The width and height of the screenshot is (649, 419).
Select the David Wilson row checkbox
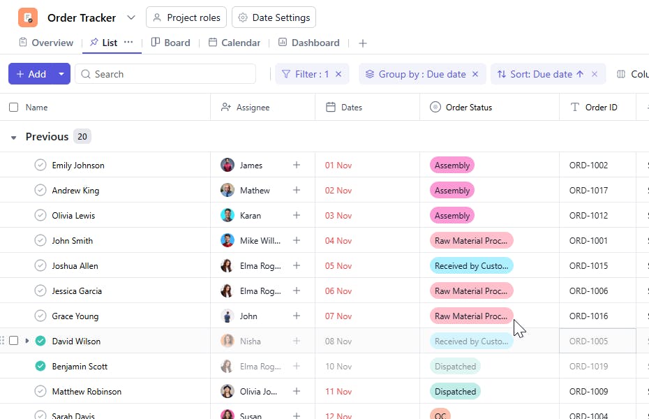(14, 341)
